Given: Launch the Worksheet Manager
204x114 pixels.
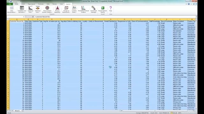Looking at the screenshot, I should click(x=93, y=9).
